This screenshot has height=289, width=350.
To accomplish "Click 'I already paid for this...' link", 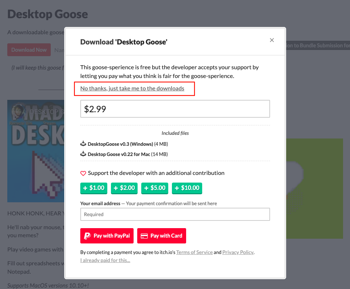I will 105,260.
